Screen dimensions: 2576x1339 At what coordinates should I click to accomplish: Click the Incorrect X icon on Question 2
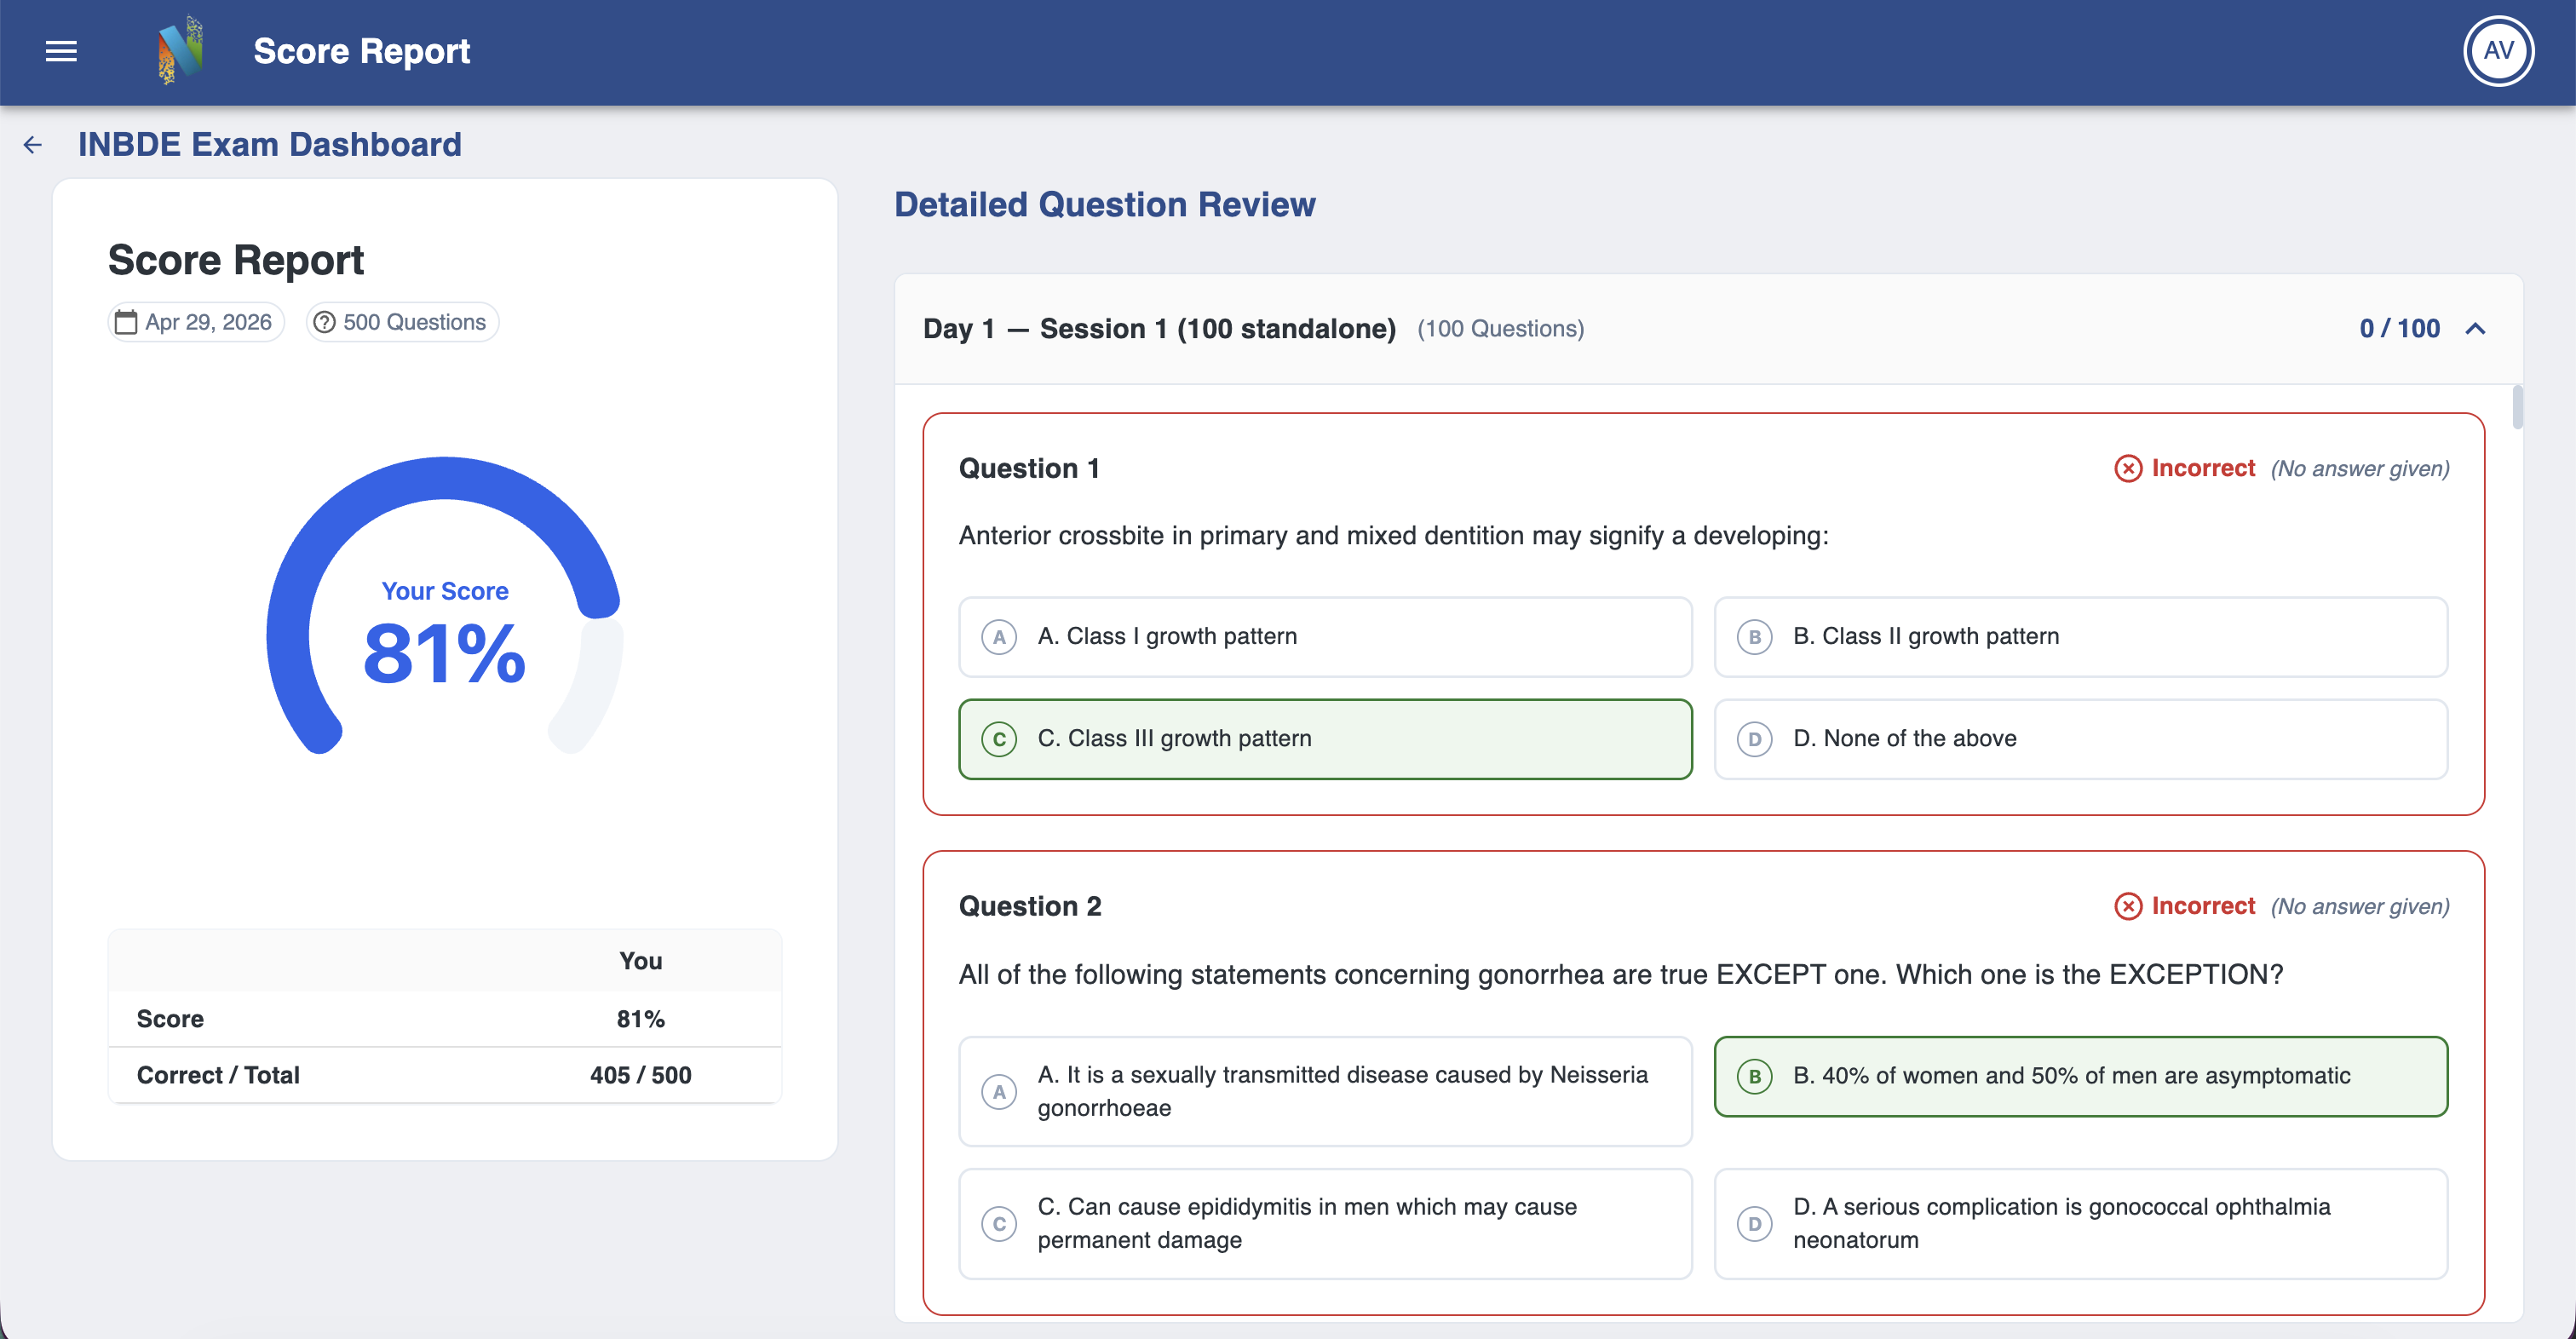tap(2128, 906)
